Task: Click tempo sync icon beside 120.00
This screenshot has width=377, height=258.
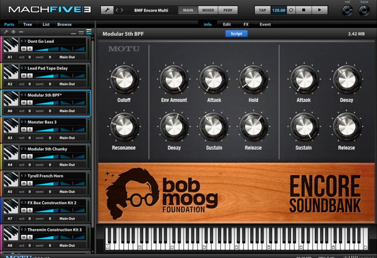Action: 291,10
